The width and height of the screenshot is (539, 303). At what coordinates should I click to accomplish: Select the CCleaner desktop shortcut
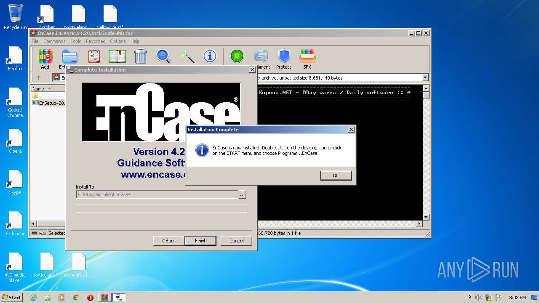pos(15,223)
